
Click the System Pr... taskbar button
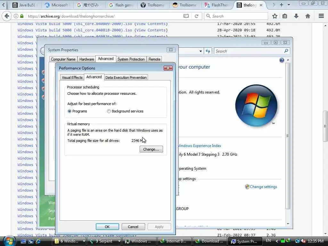245,241
